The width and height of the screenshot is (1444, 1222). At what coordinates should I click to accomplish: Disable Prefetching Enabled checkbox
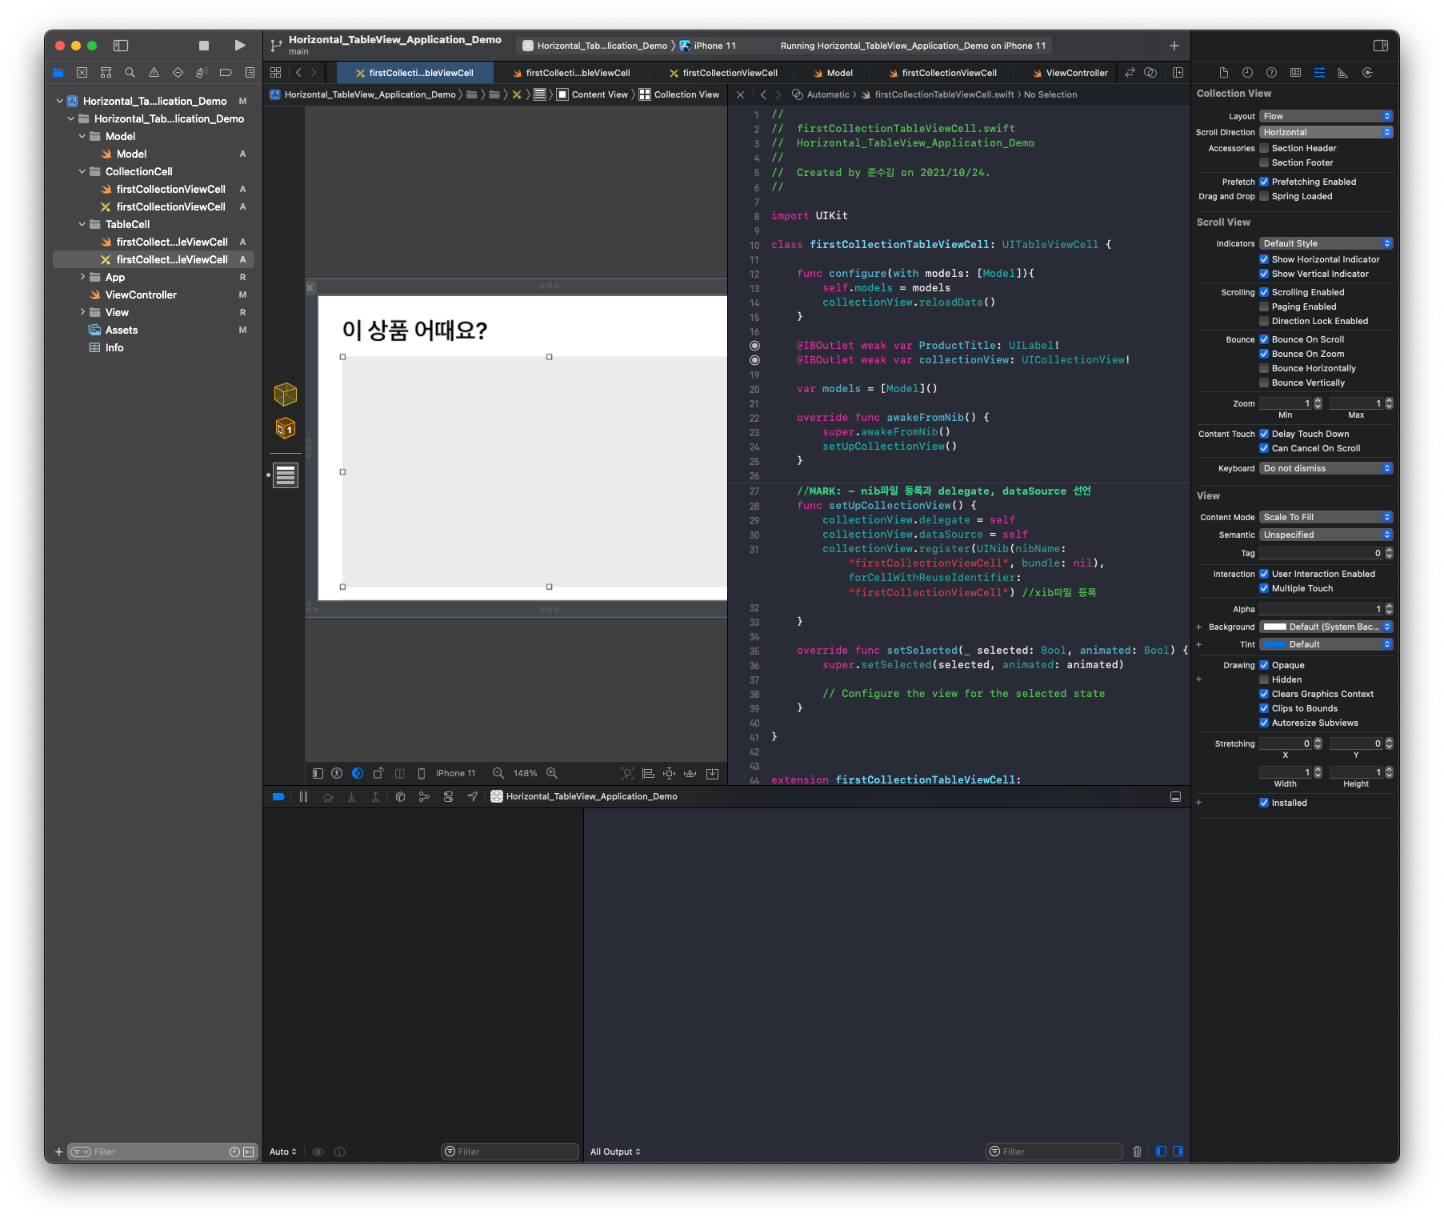pos(1264,182)
